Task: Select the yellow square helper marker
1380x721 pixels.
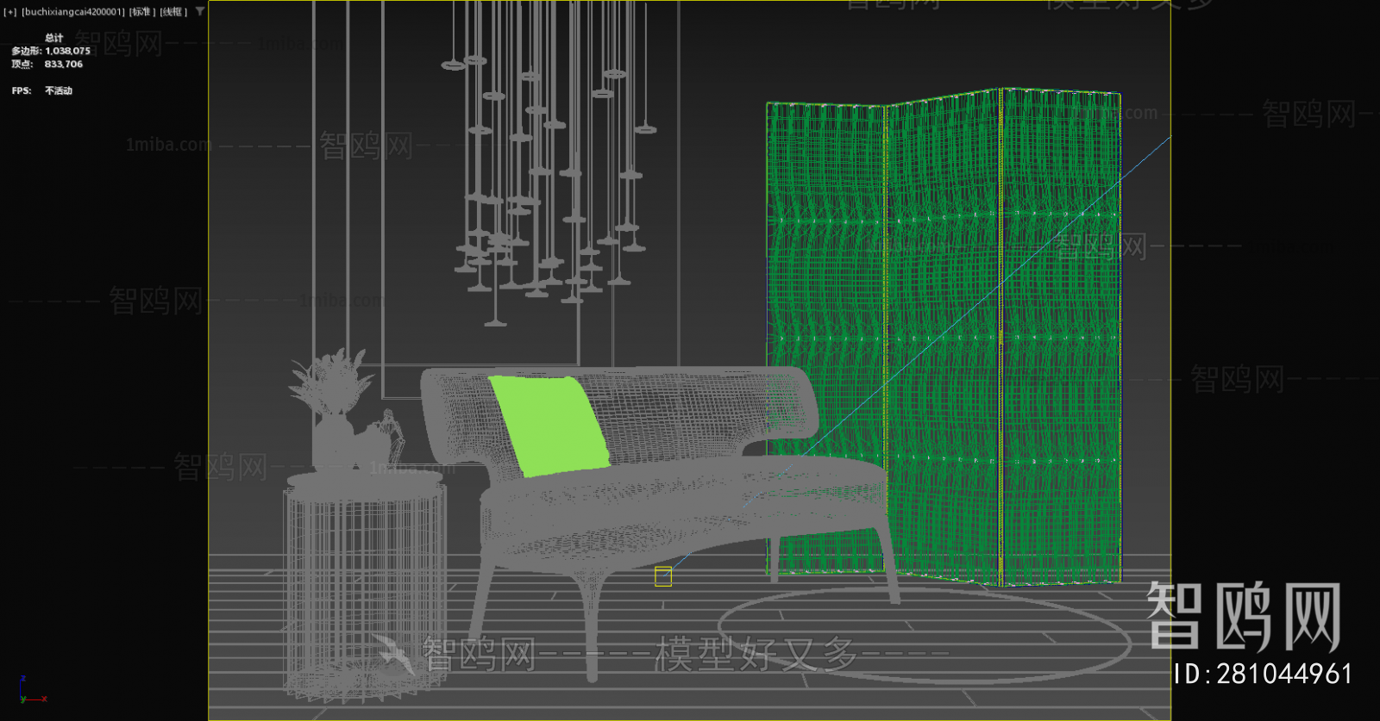Action: click(x=662, y=576)
